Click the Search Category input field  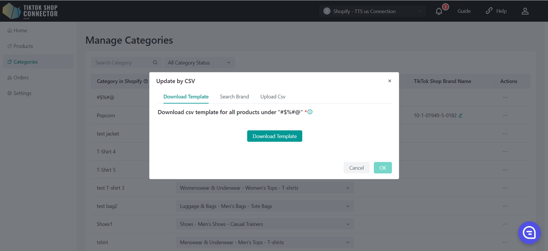[x=122, y=63]
